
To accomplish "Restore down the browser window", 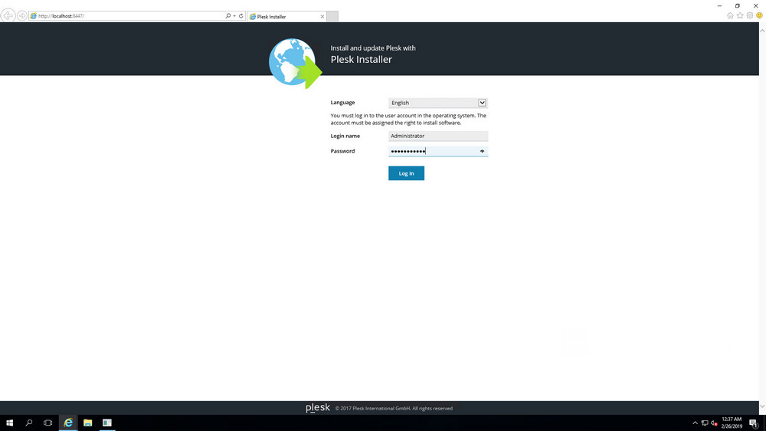I will tap(737, 6).
